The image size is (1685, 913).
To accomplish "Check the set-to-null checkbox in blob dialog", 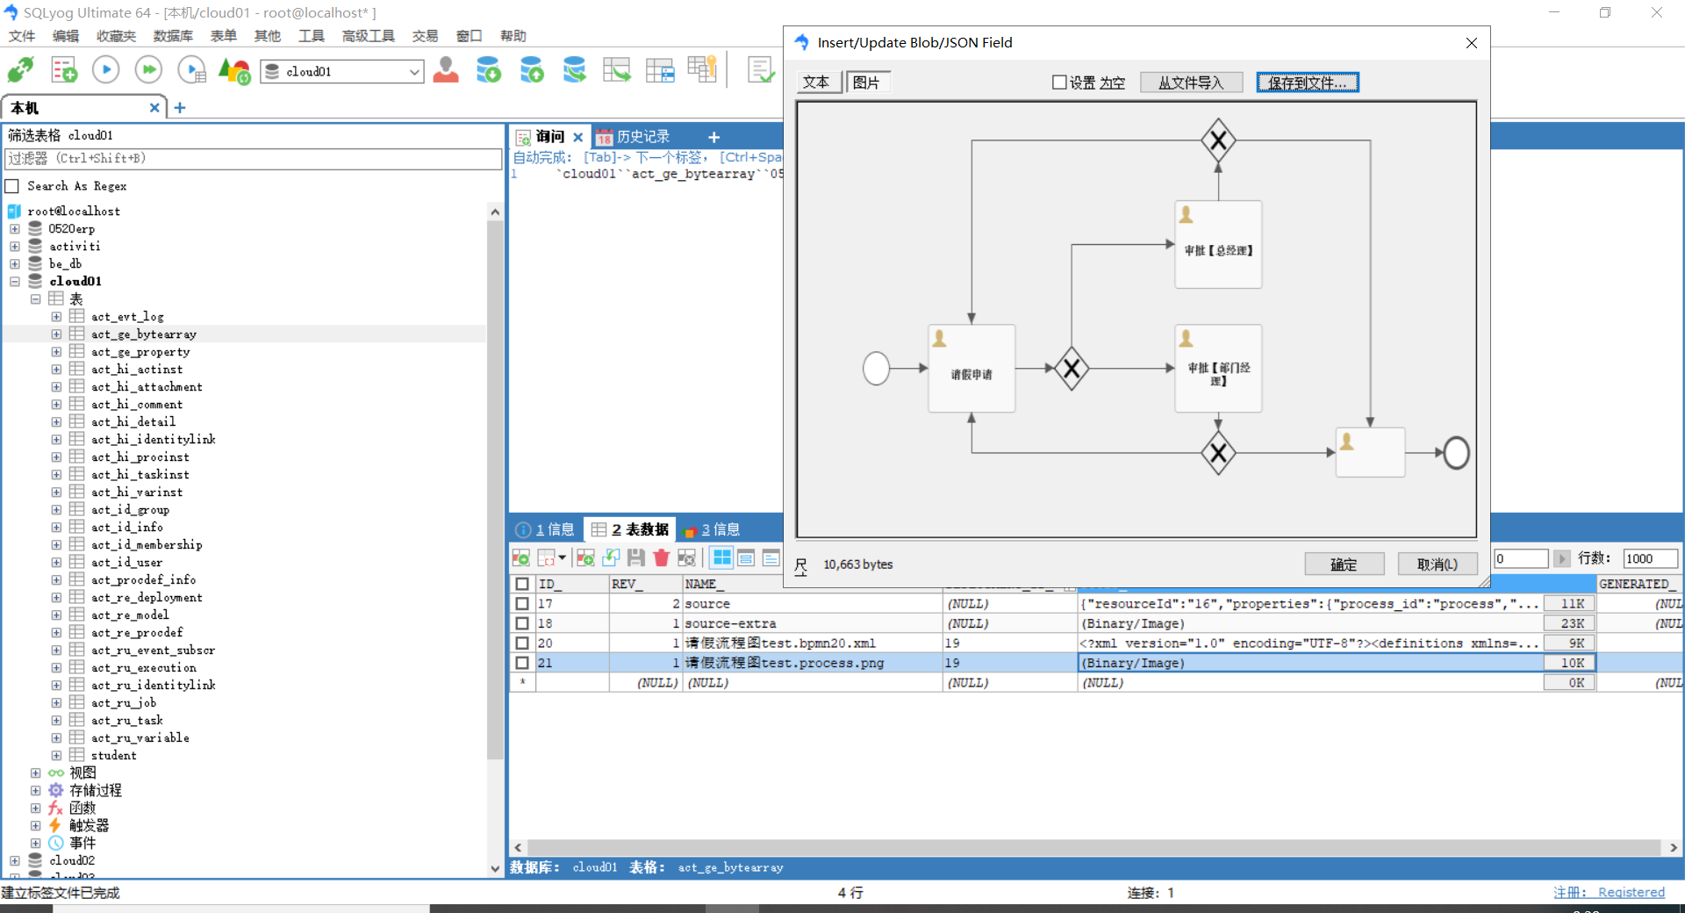I will pos(1059,83).
